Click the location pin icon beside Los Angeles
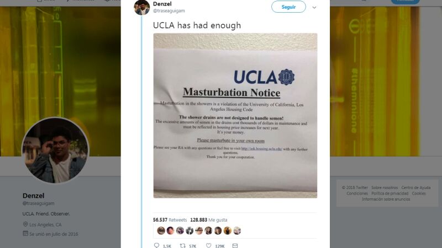Screen dimensions: 442x248 [25, 224]
